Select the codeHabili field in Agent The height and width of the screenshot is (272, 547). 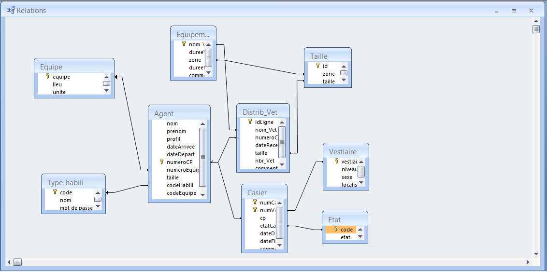[180, 185]
